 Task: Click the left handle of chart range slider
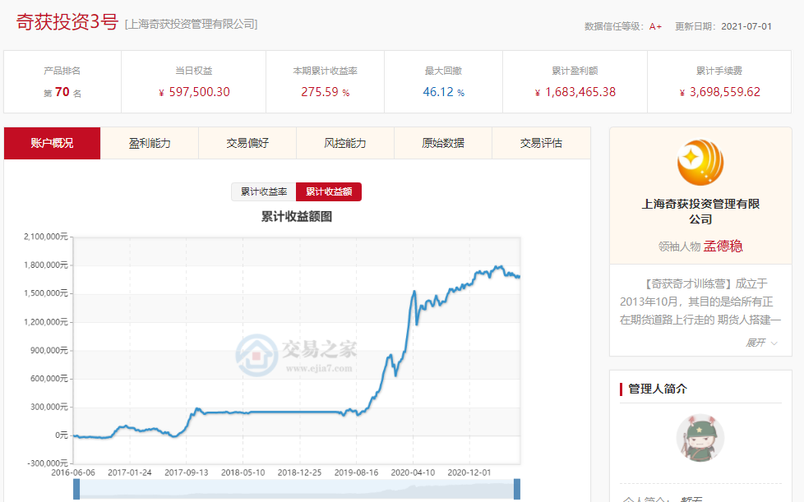click(x=76, y=489)
